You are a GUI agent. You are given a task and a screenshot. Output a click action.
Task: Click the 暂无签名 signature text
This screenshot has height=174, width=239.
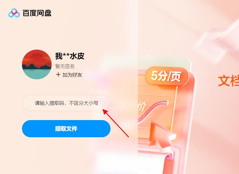[x=65, y=66]
